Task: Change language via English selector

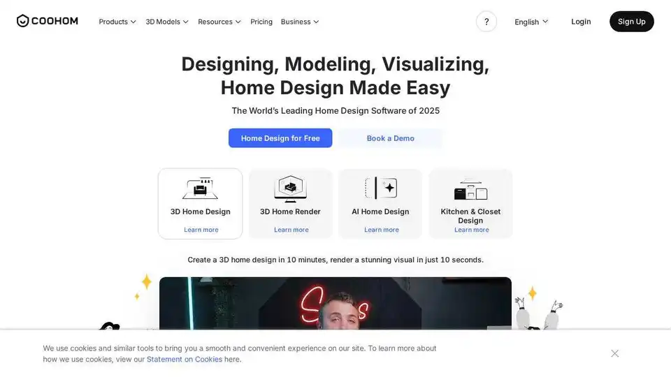Action: pos(531,22)
